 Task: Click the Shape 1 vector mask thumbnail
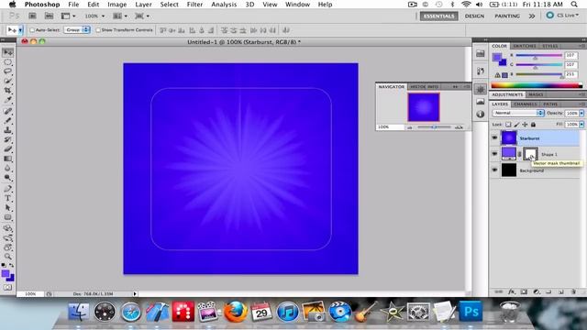(x=530, y=154)
